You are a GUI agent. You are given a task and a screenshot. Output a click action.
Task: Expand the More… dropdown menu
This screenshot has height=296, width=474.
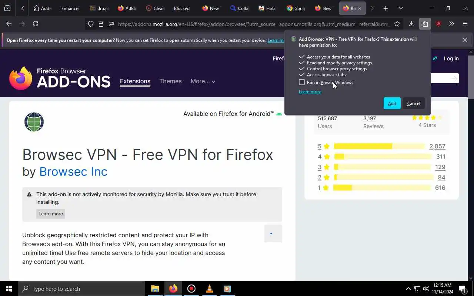tap(203, 81)
